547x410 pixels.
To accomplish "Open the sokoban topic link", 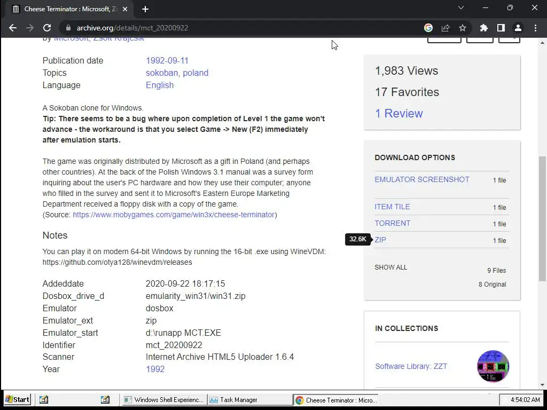I will pos(162,73).
